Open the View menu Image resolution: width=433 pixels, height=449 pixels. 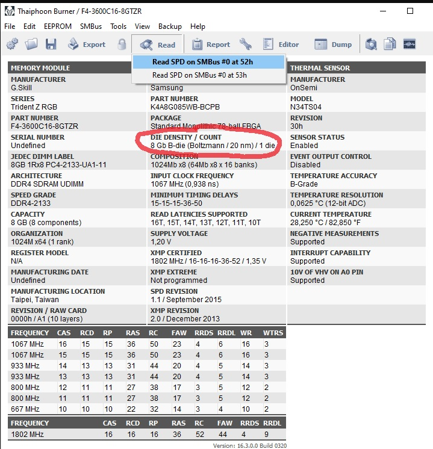(x=142, y=26)
